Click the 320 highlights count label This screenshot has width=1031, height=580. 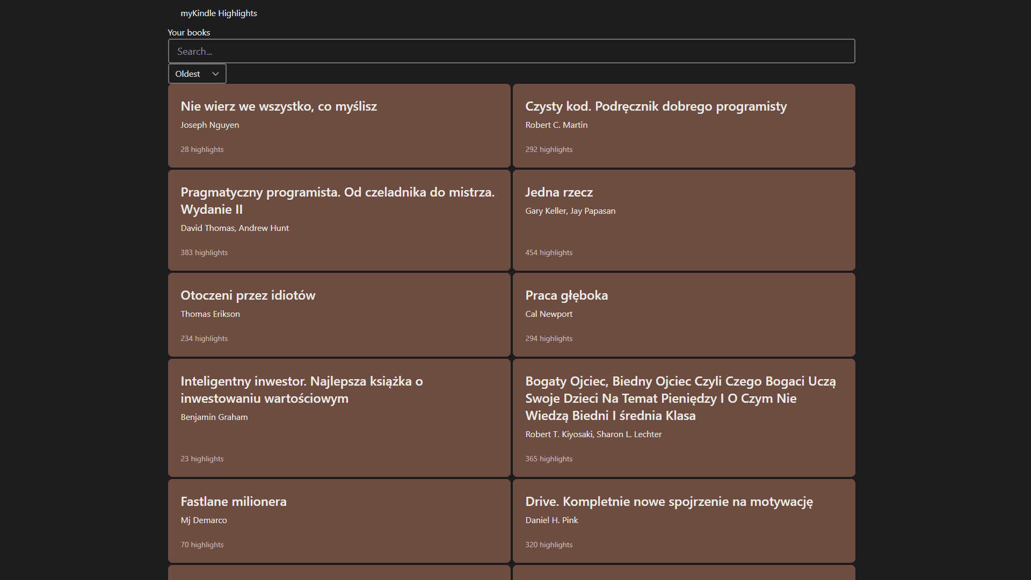click(x=548, y=545)
